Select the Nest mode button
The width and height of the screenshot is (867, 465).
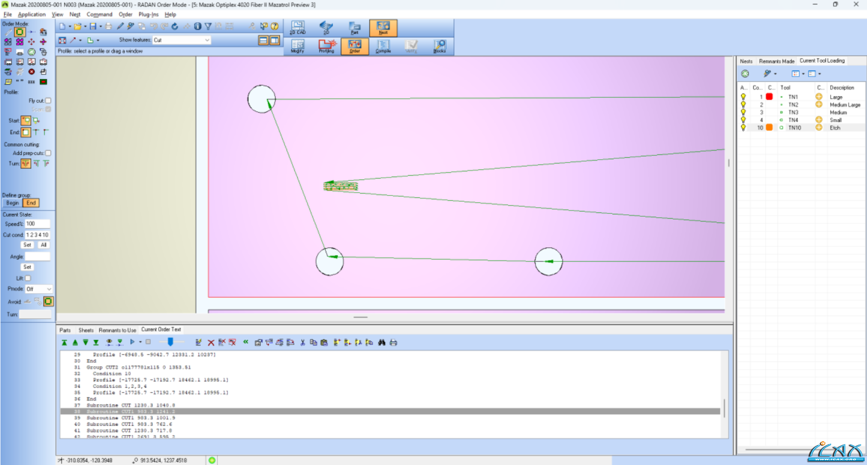click(383, 28)
